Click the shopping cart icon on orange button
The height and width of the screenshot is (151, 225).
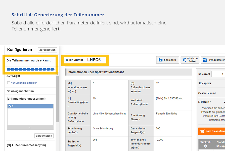click(x=202, y=131)
